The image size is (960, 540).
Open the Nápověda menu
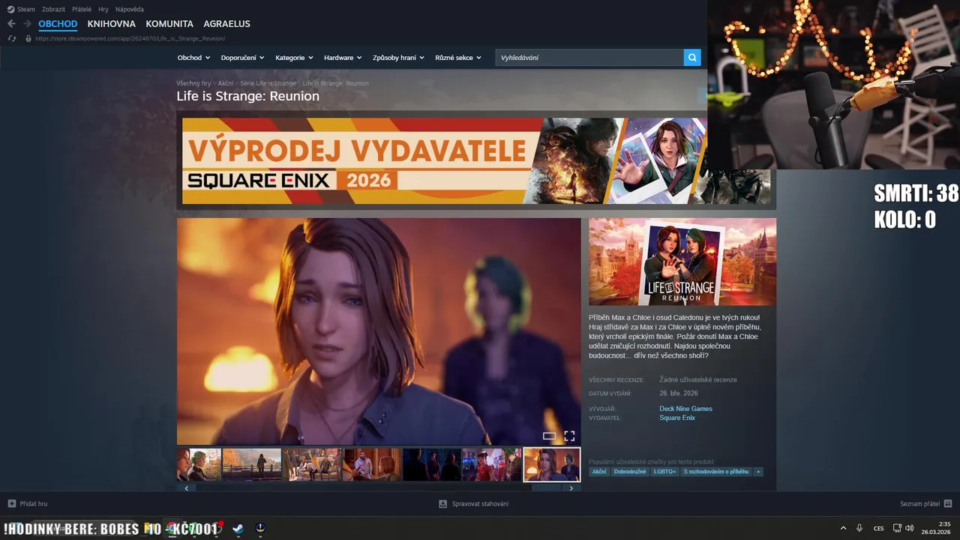(x=130, y=9)
